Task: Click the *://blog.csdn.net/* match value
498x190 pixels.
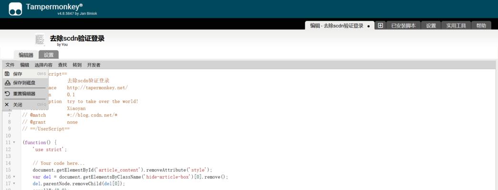Action: click(92, 115)
